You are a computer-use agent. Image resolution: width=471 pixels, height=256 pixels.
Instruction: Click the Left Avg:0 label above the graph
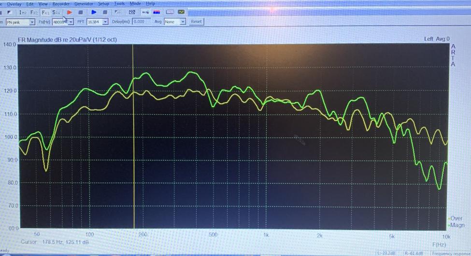(x=437, y=39)
